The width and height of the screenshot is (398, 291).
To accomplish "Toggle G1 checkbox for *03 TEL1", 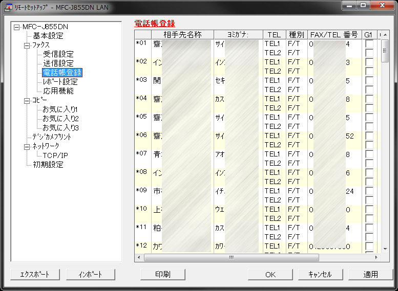I will coord(369,81).
